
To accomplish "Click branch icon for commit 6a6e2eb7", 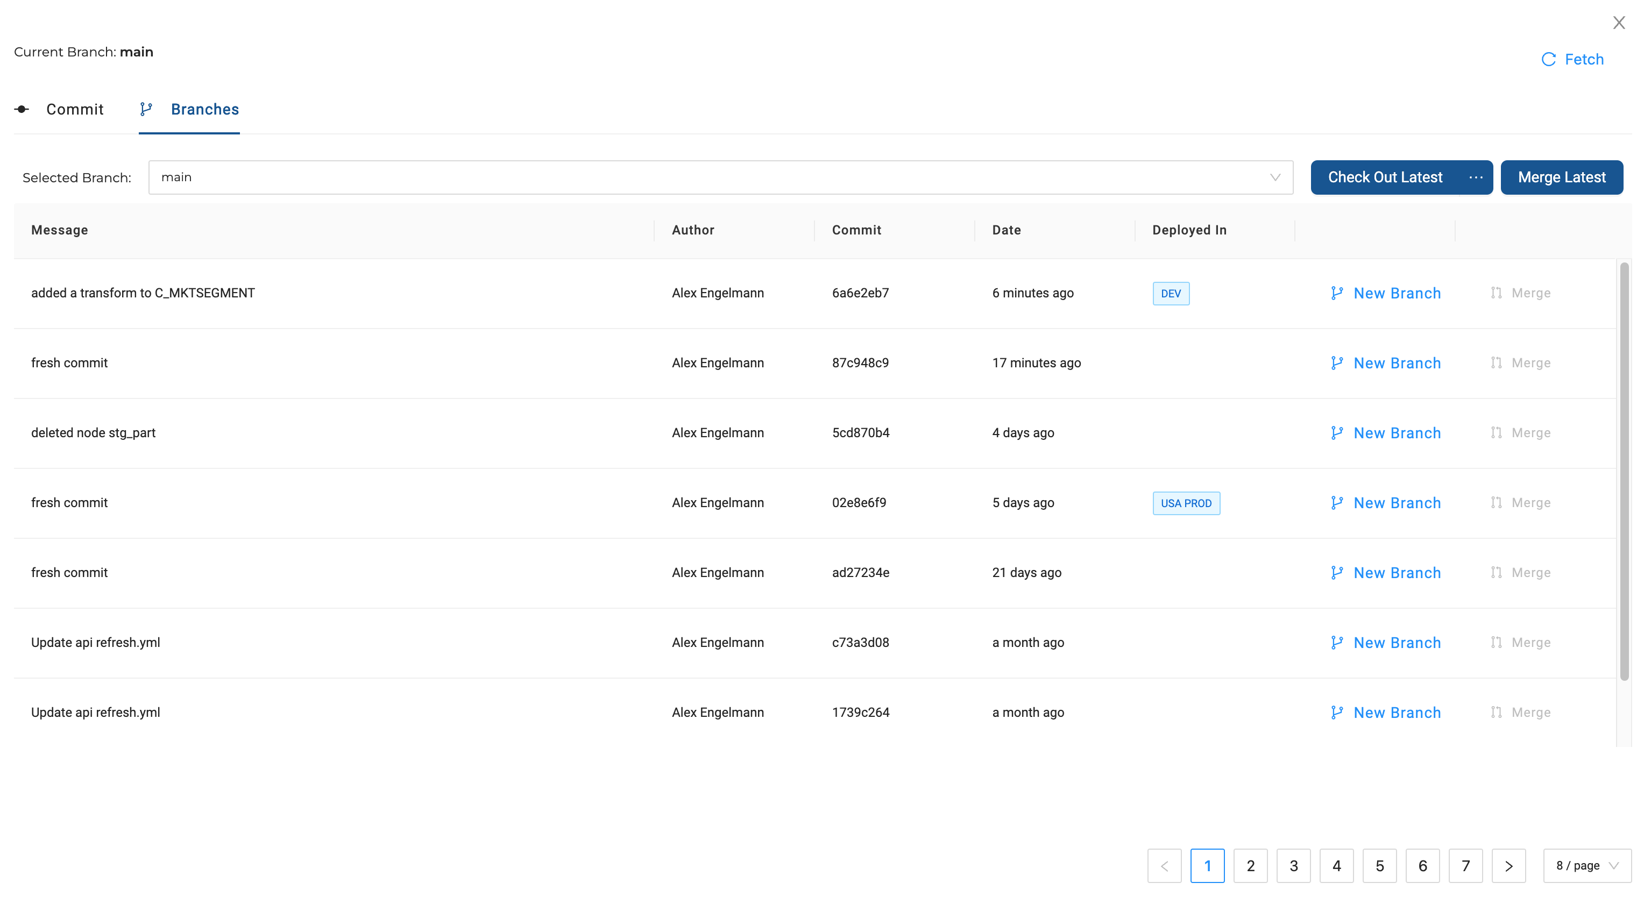I will 1337,293.
